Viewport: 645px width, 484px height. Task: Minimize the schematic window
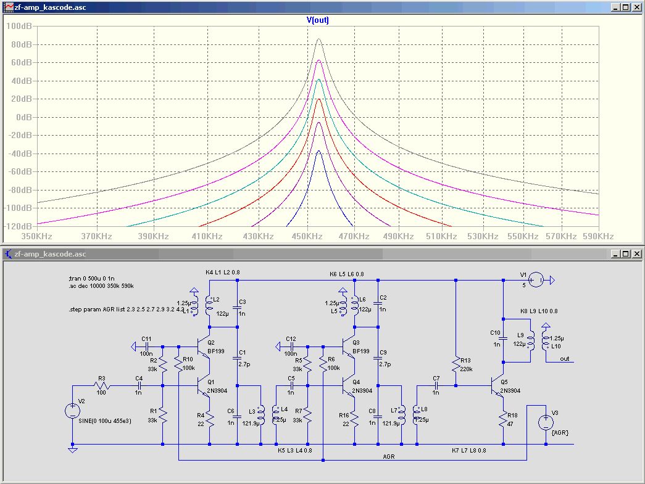click(x=615, y=254)
